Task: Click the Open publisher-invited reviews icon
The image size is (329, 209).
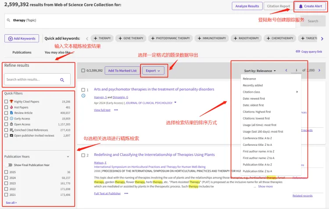Action: pyautogui.click(x=11, y=136)
